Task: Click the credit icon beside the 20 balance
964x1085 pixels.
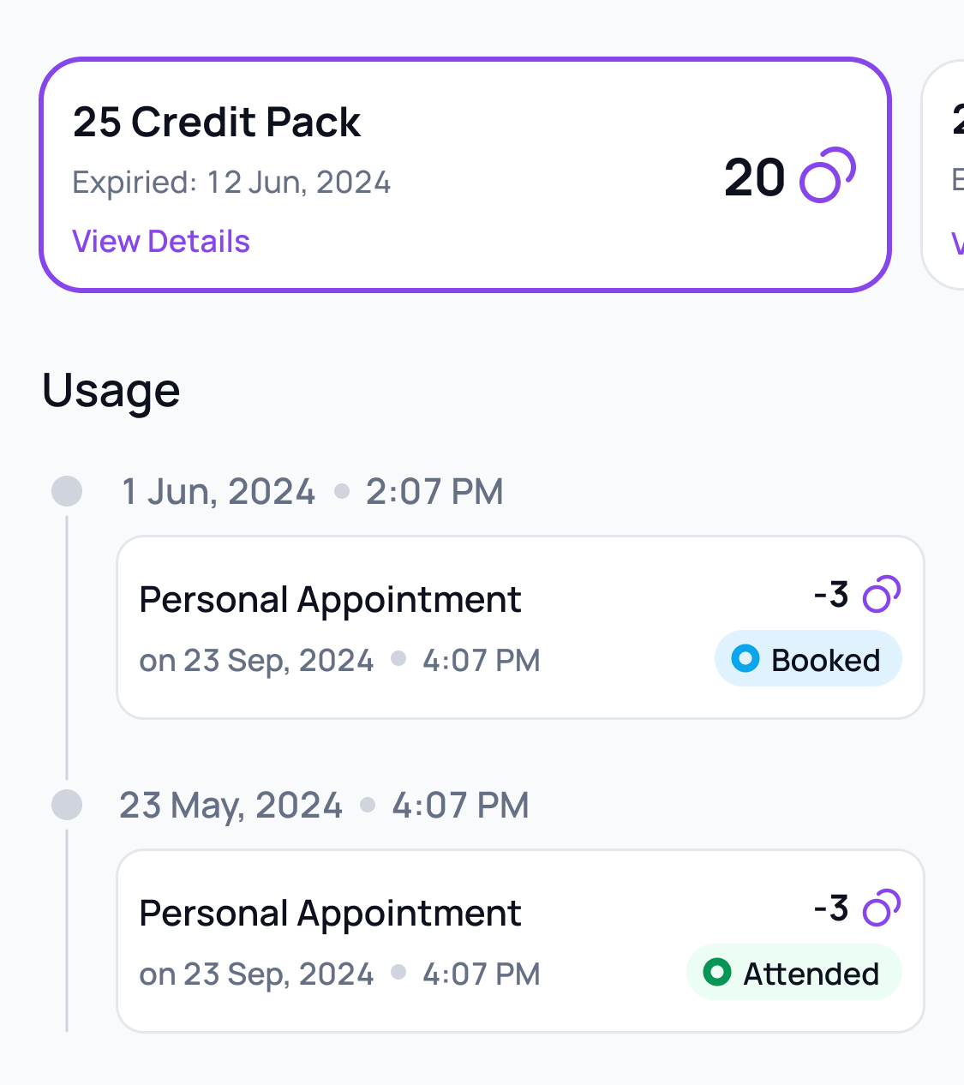Action: click(x=827, y=176)
